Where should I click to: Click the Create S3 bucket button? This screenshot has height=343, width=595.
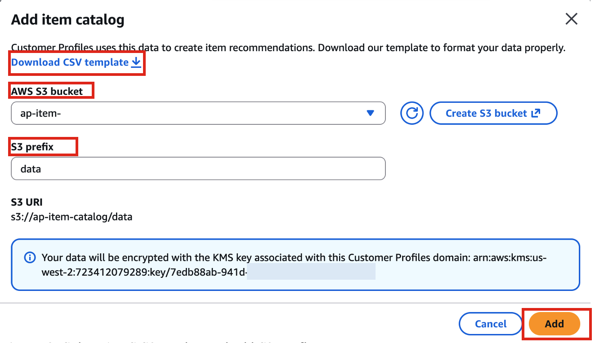(493, 113)
